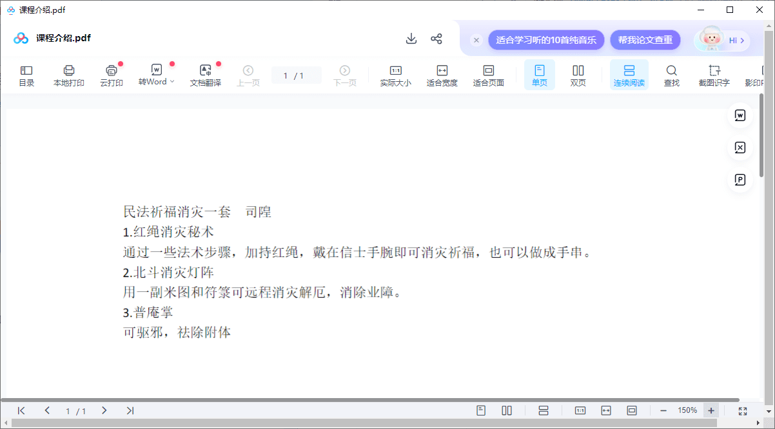Launch 文档翻译 document translation
Screen dimensions: 775x429
point(205,75)
